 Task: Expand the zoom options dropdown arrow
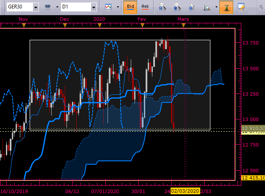coord(216,7)
